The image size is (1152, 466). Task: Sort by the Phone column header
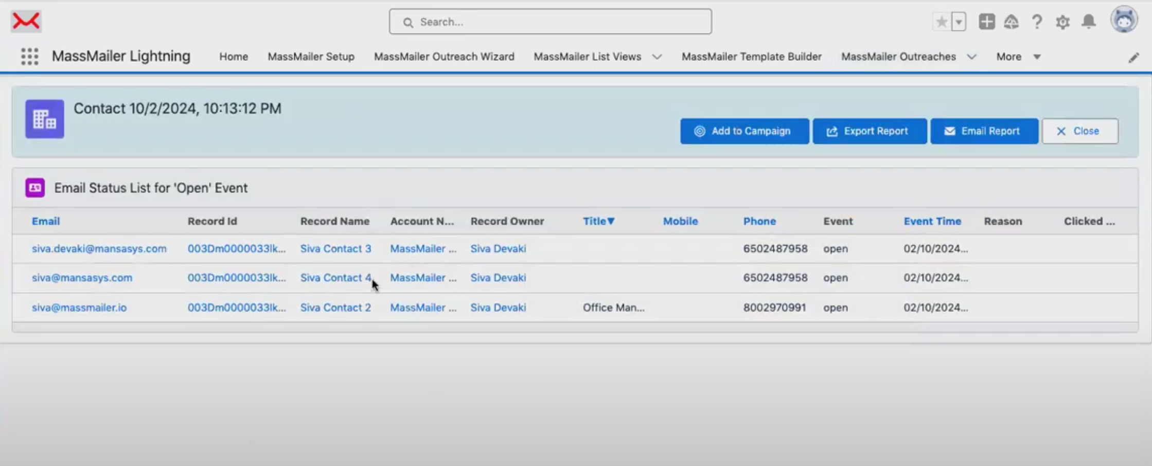coord(759,221)
